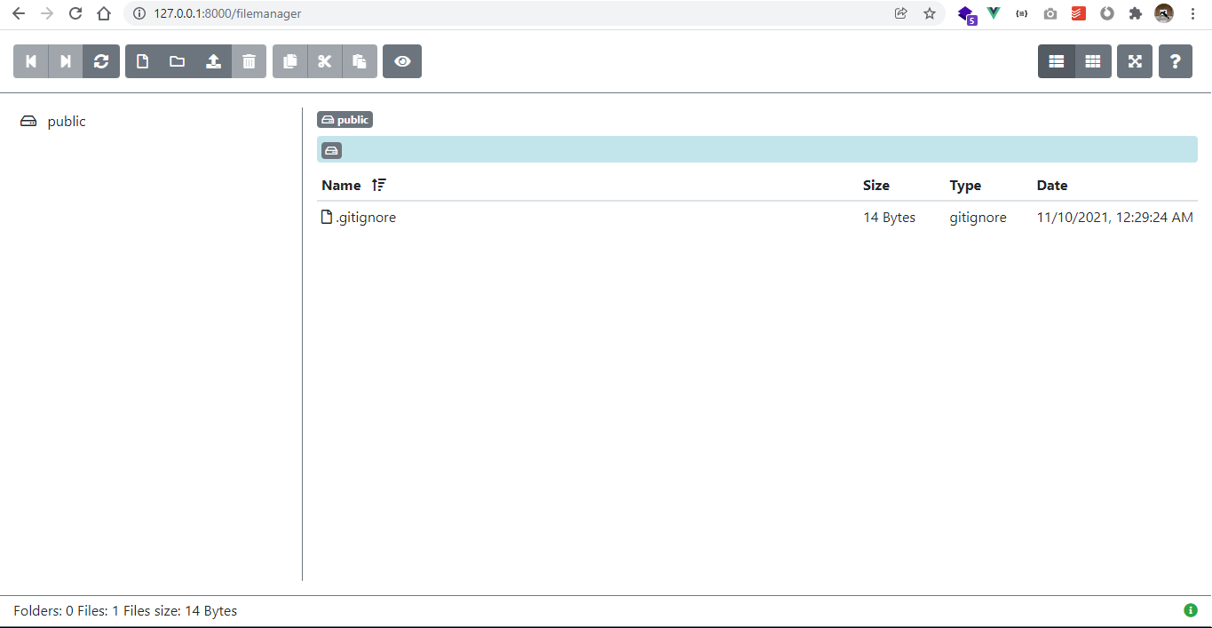This screenshot has height=628, width=1212.
Task: Cut files with the scissors icon
Action: click(325, 61)
